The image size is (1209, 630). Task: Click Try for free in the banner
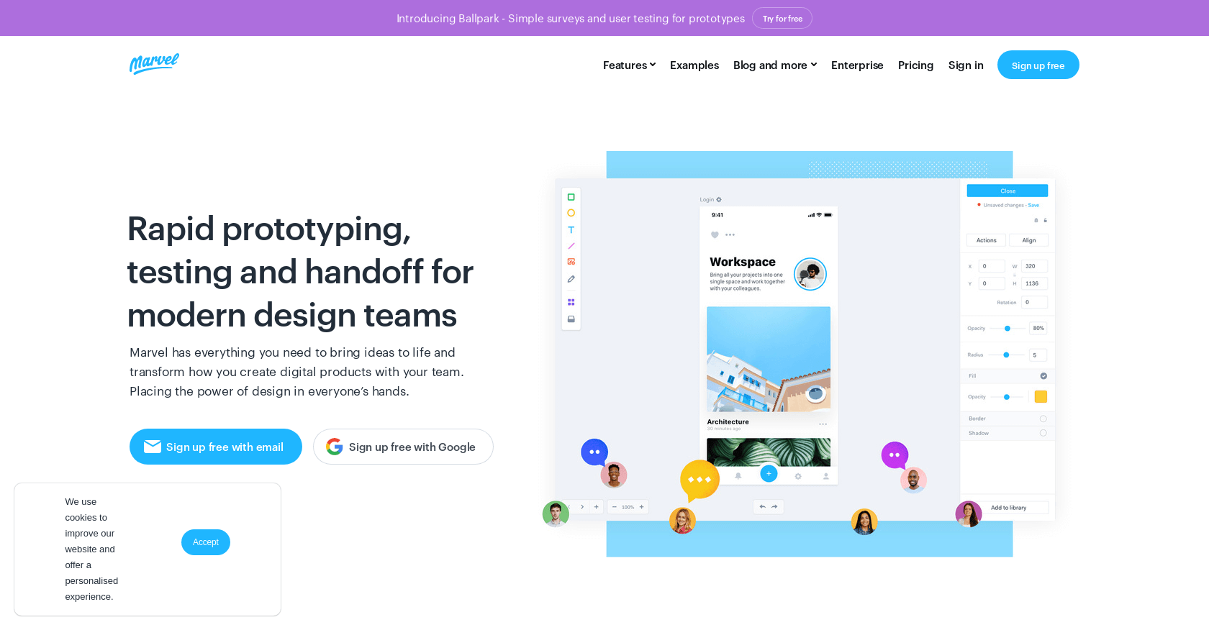pyautogui.click(x=782, y=19)
